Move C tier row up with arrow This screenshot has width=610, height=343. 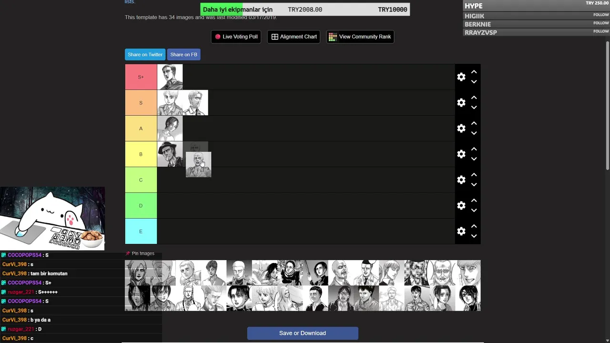[x=474, y=175]
